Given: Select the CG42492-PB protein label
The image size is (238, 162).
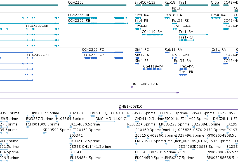Looking at the screenshot, I should click(38, 55).
